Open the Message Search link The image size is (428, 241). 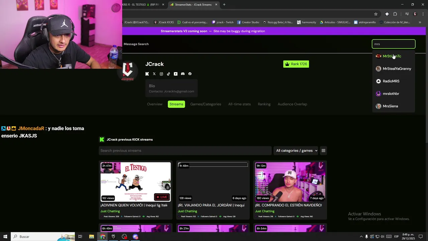[x=136, y=44]
